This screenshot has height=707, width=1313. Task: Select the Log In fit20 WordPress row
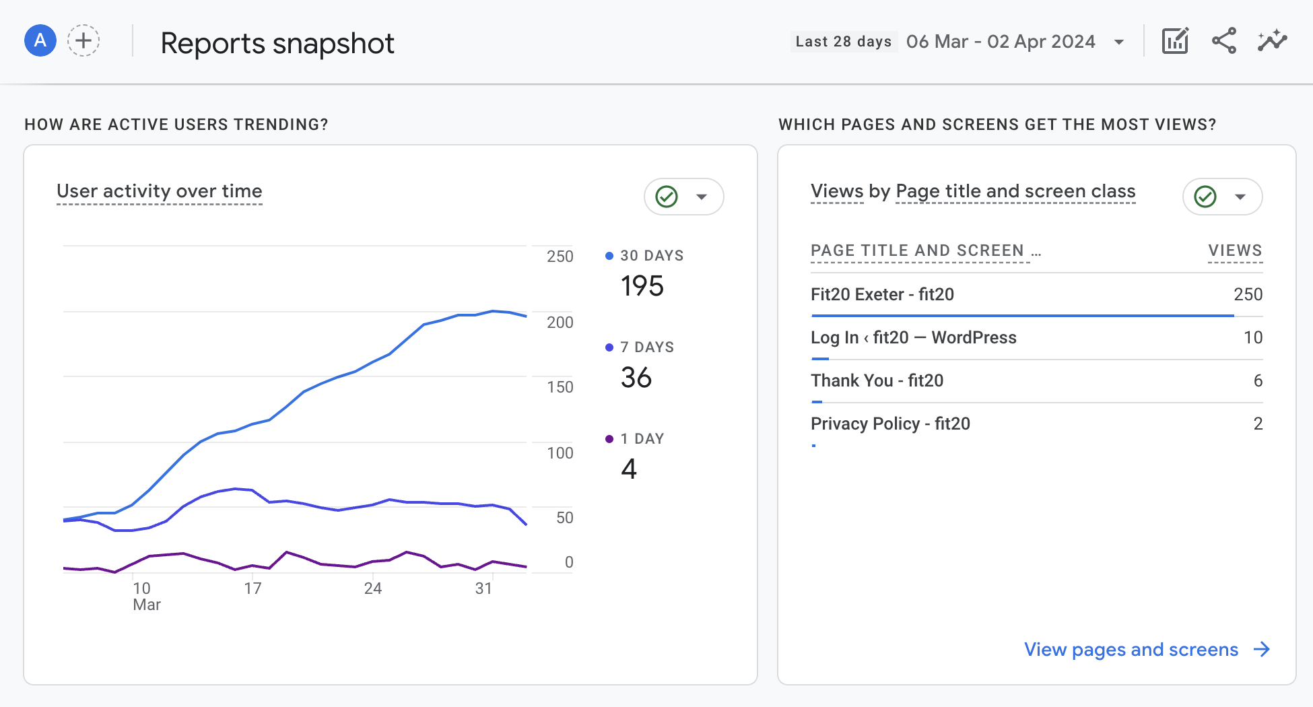[1037, 338]
